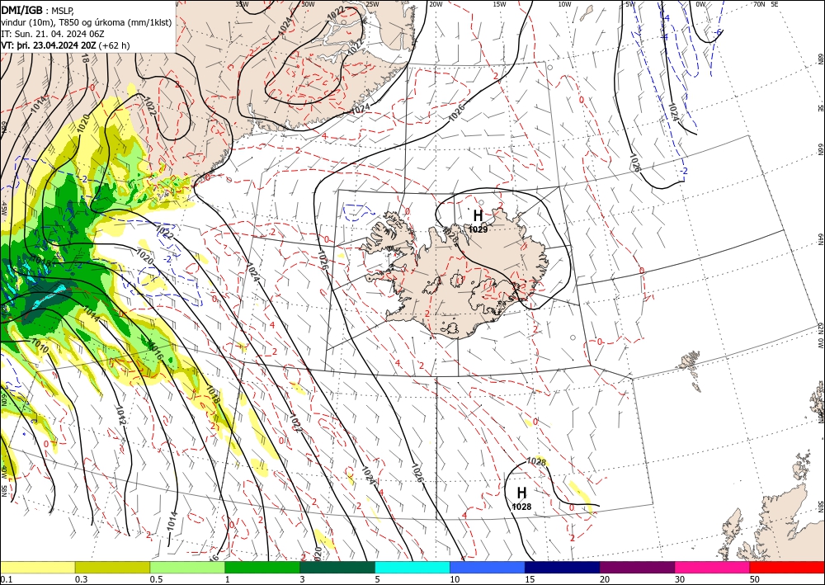This screenshot has width=825, height=585.
Task: Pick the dark green 3 mm legend swatch
Action: [337, 567]
